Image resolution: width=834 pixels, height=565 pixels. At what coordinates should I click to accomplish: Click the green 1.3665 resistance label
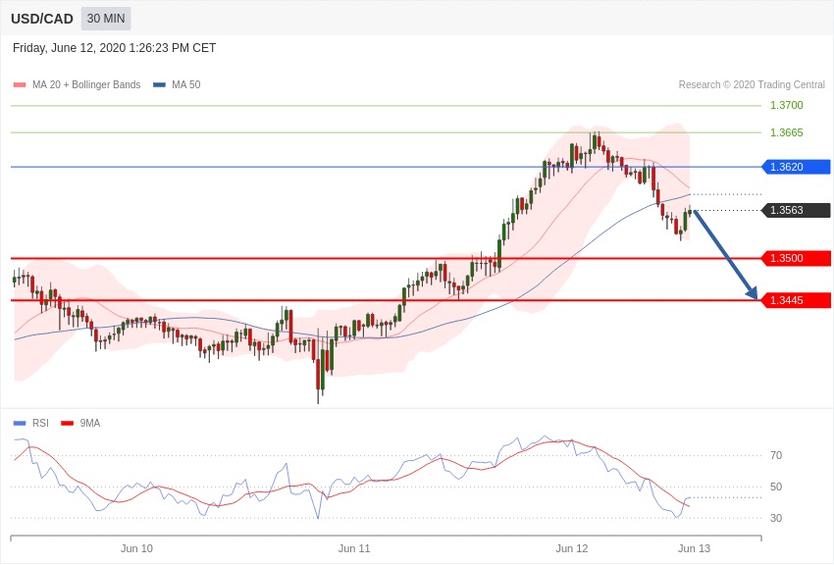point(786,132)
